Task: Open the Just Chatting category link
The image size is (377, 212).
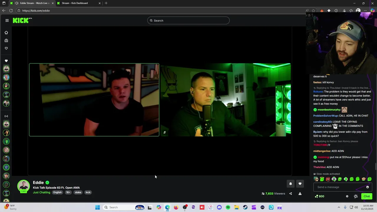Action: [42, 192]
